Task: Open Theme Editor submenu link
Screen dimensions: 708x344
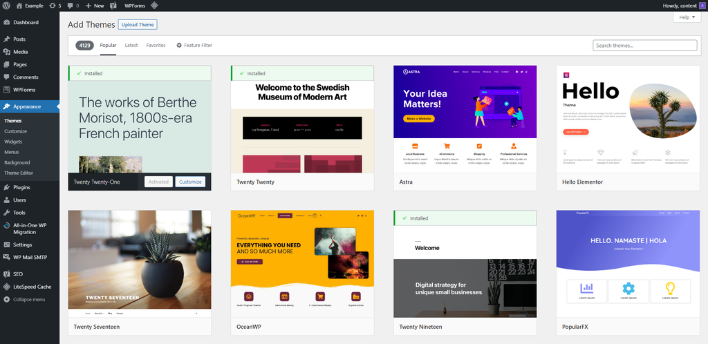Action: click(19, 173)
